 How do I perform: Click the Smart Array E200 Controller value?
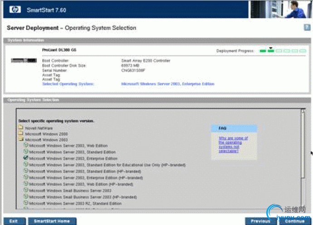pyautogui.click(x=146, y=61)
